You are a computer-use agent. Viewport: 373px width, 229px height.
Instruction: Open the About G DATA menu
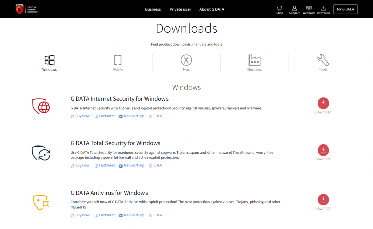212,9
